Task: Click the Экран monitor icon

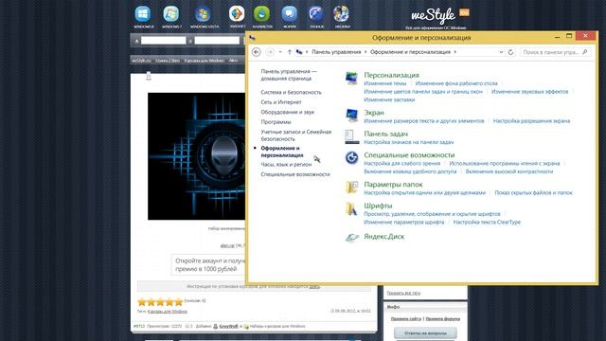Action: (351, 116)
